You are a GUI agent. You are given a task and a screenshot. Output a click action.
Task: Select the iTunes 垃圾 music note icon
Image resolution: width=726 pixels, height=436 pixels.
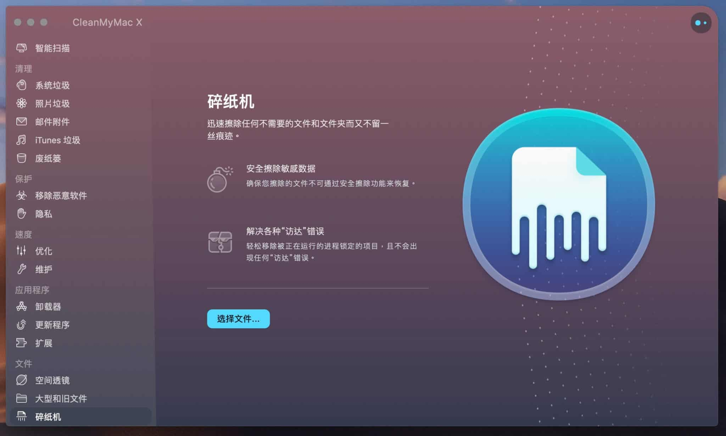(21, 140)
